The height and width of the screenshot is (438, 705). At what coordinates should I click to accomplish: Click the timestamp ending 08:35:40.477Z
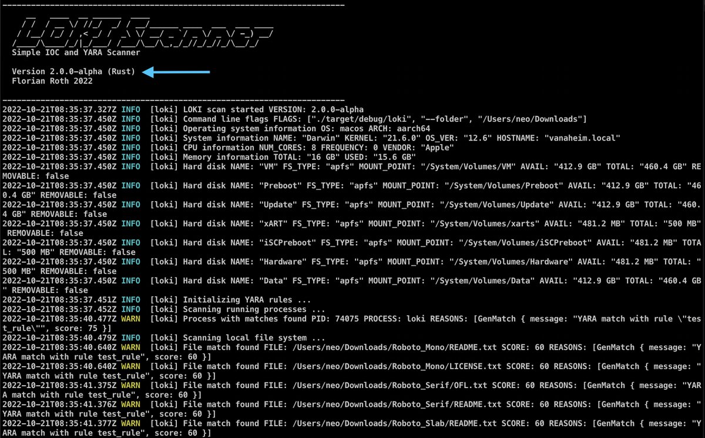pyautogui.click(x=59, y=319)
